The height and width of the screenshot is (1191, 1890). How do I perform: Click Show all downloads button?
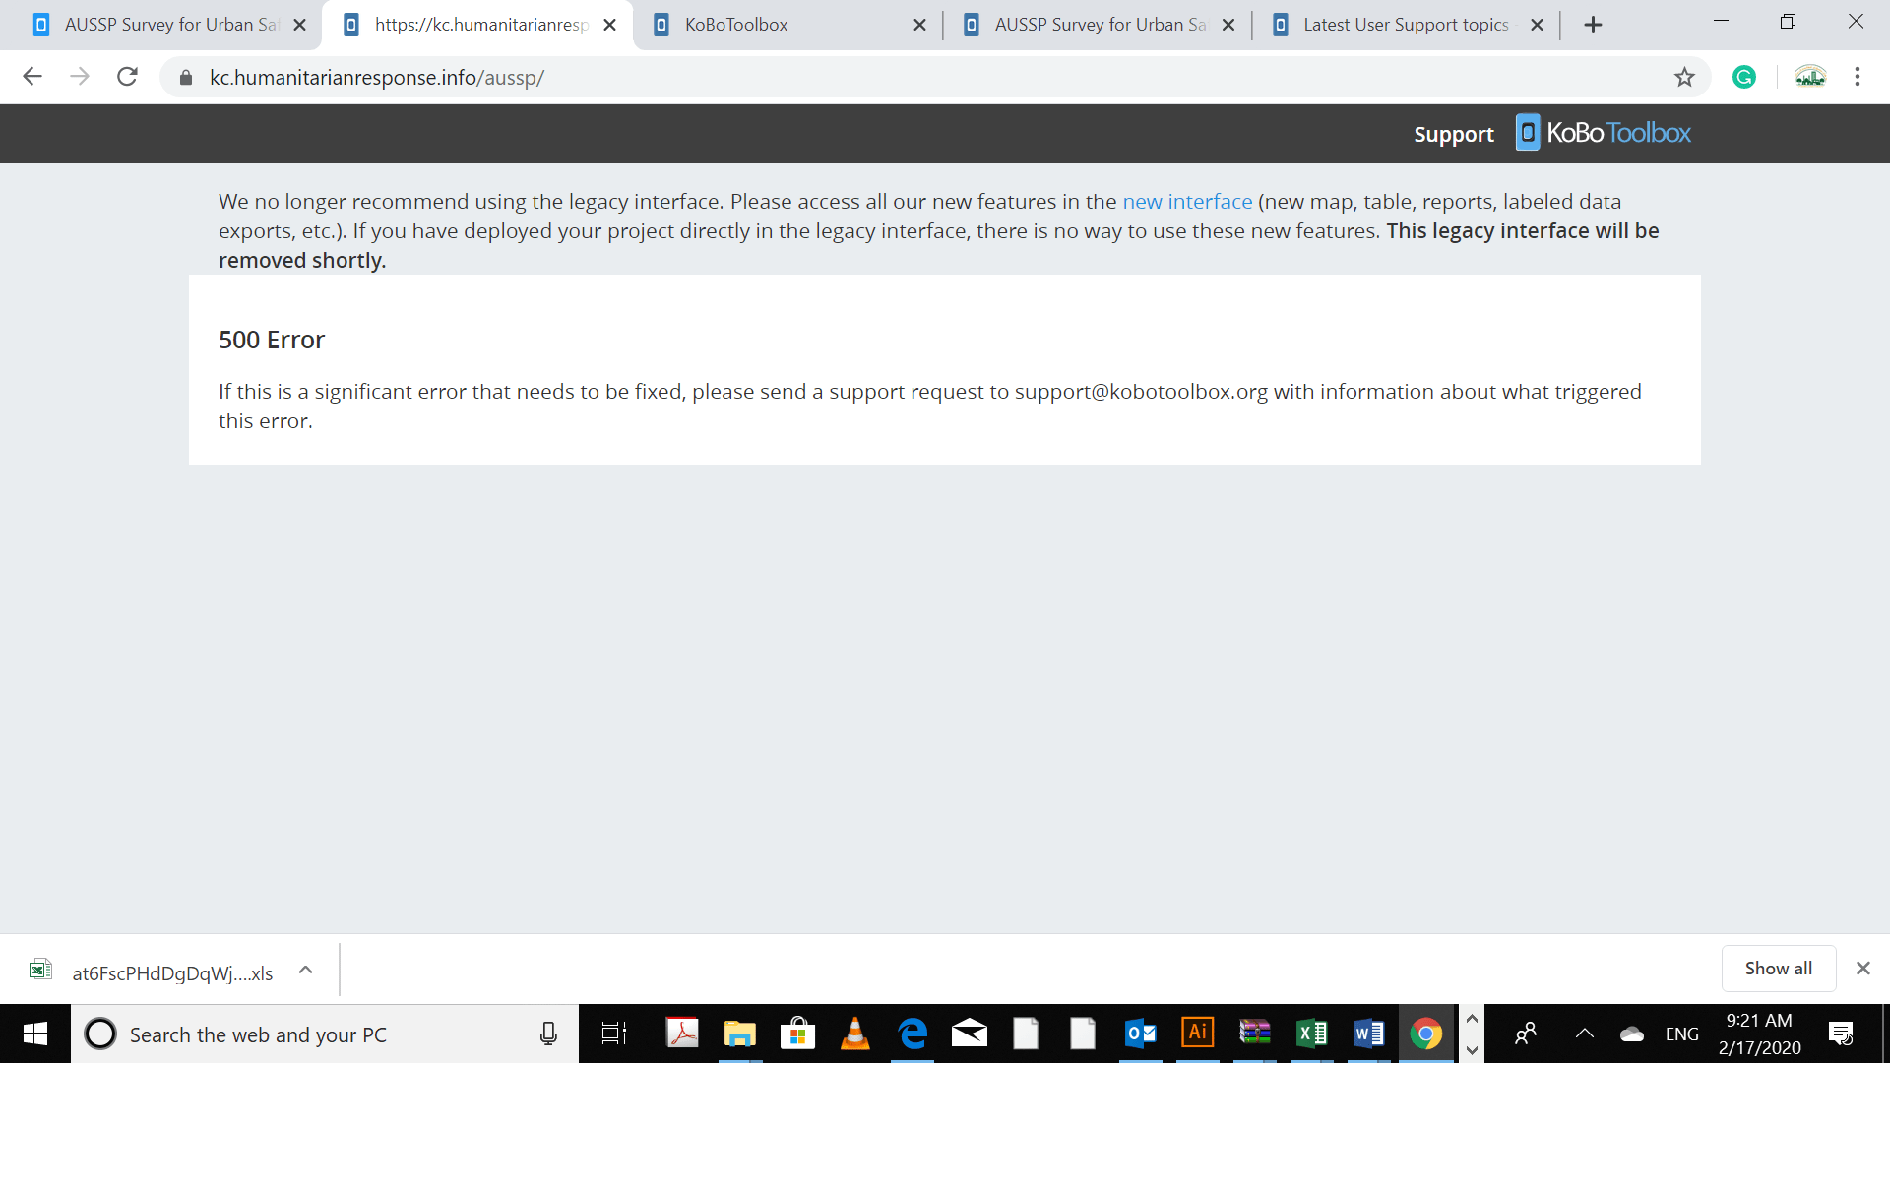(1778, 969)
